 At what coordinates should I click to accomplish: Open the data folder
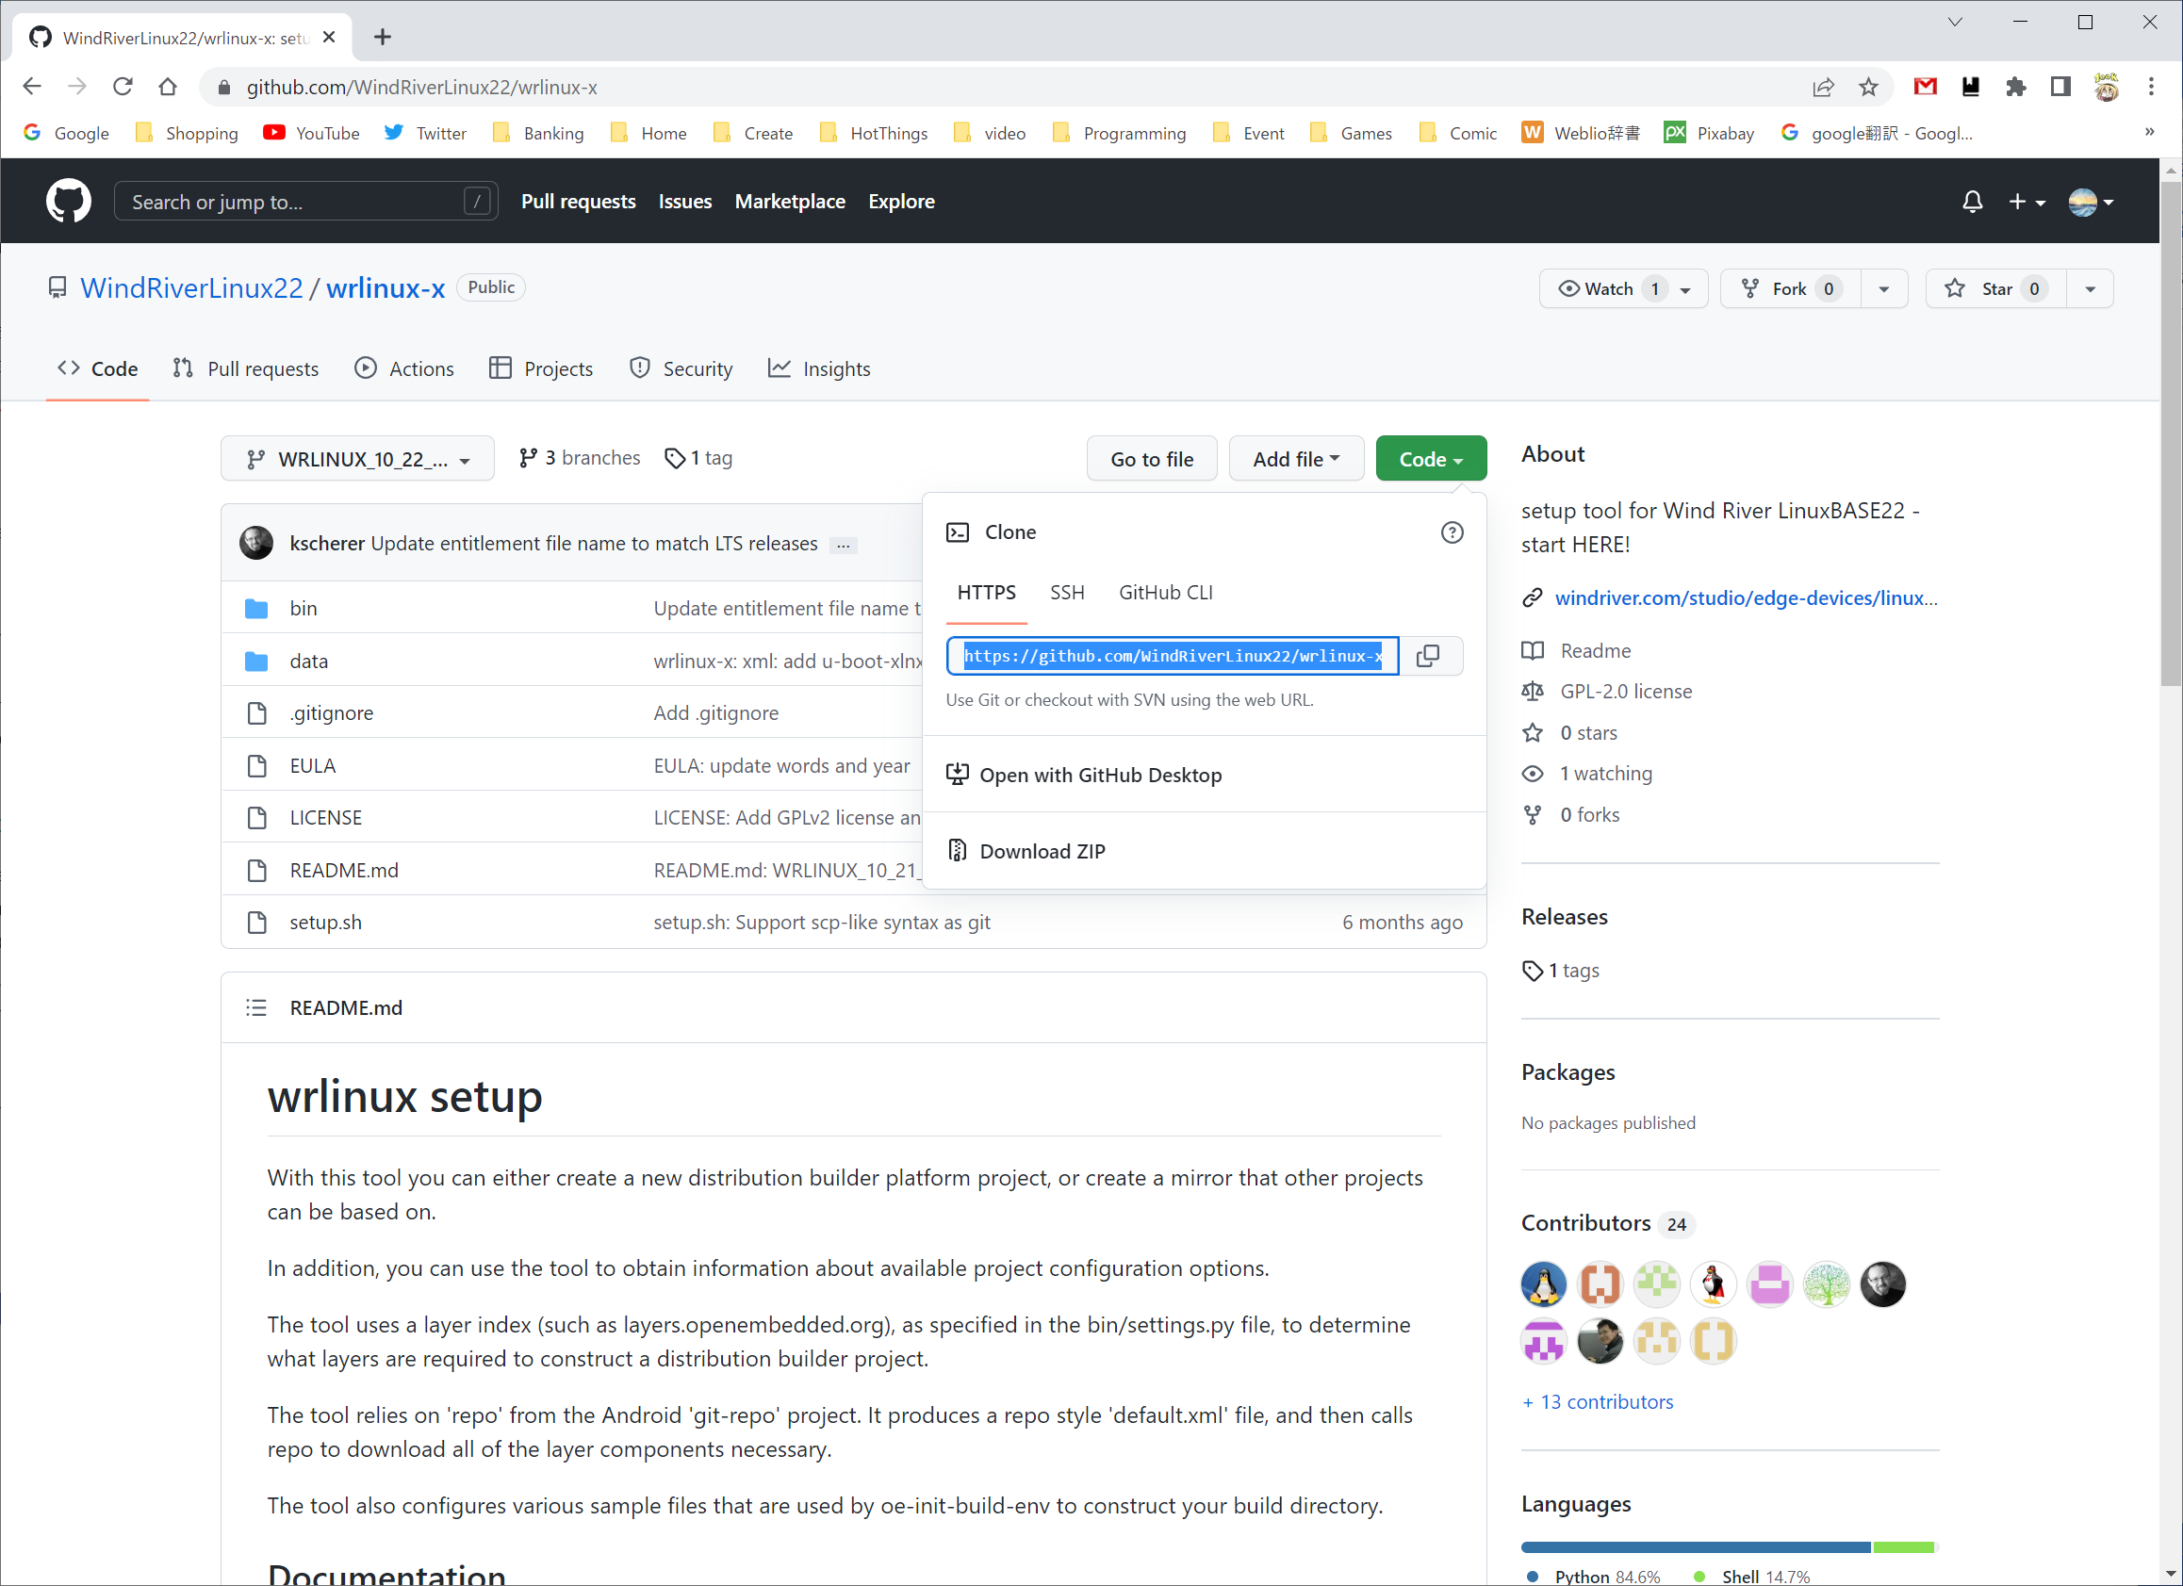coord(309,662)
